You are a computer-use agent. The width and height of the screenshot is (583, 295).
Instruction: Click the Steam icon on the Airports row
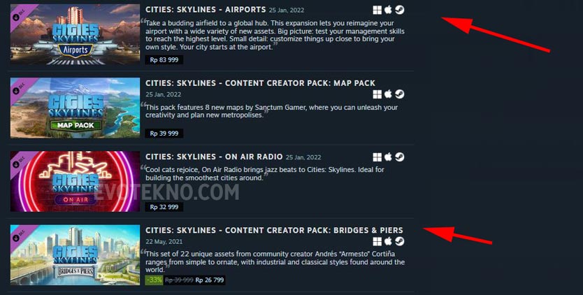coord(400,10)
